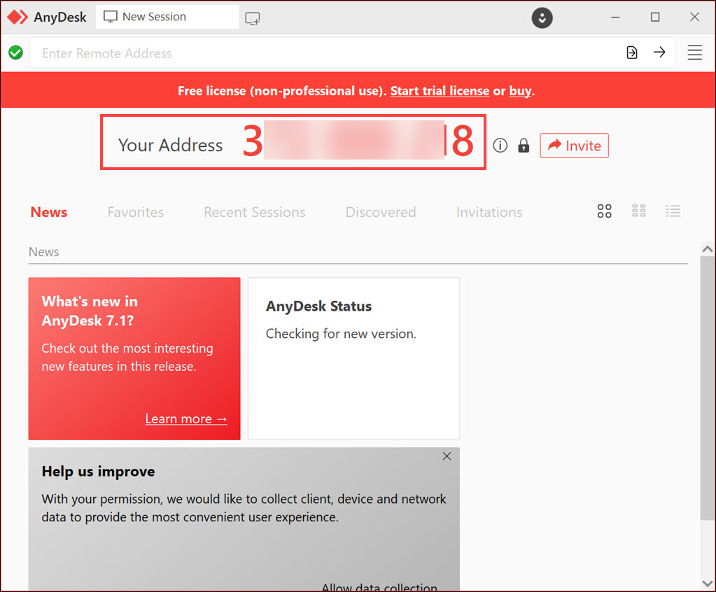Click the address info icon
Image resolution: width=716 pixels, height=592 pixels.
500,146
